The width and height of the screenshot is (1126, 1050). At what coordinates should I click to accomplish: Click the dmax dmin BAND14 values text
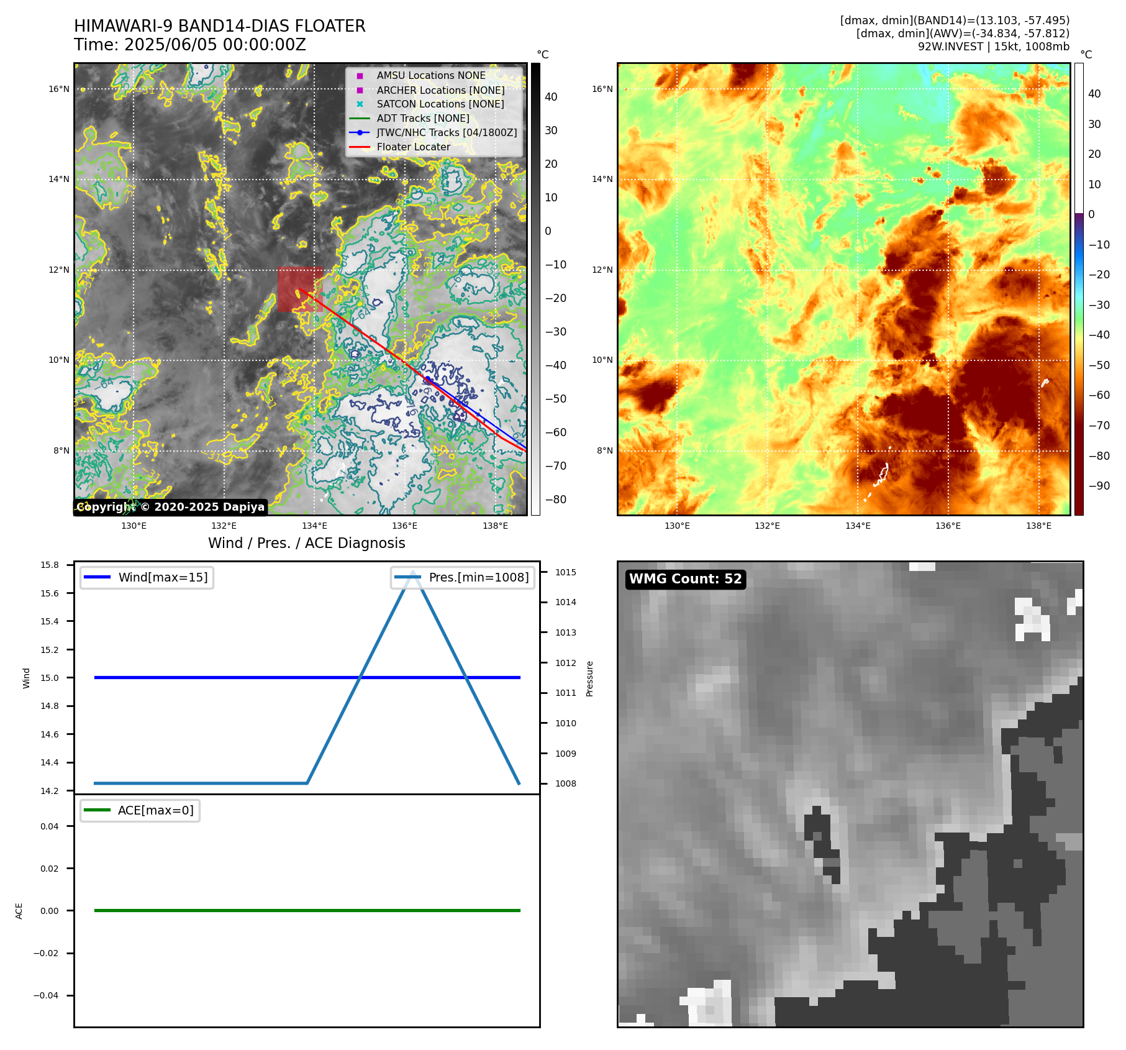click(x=955, y=21)
